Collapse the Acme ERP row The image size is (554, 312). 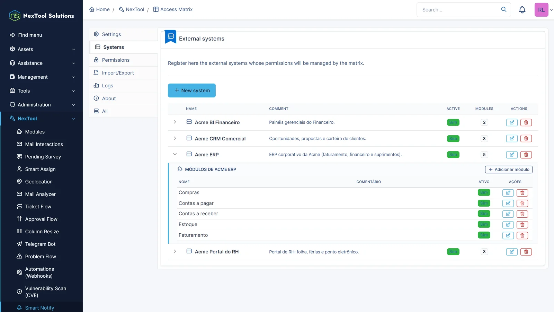(x=175, y=154)
